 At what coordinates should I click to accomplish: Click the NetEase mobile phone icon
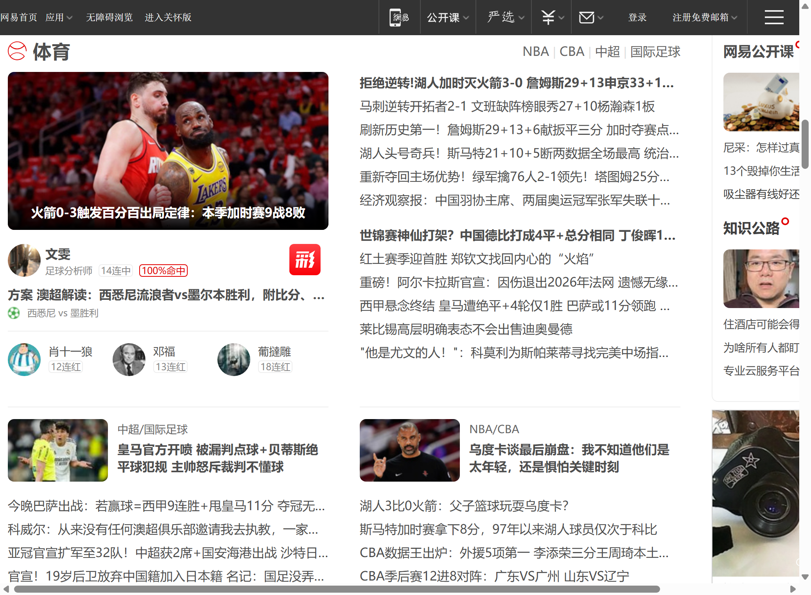399,18
